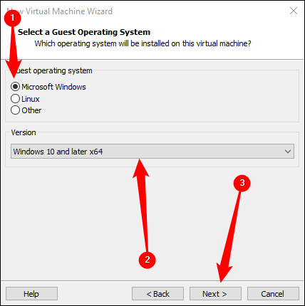Select the Microsoft Windows radio button

pyautogui.click(x=15, y=87)
